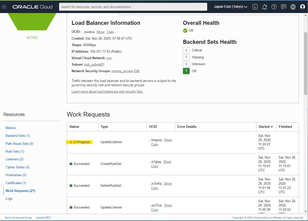Open the notifications bell

[265, 7]
